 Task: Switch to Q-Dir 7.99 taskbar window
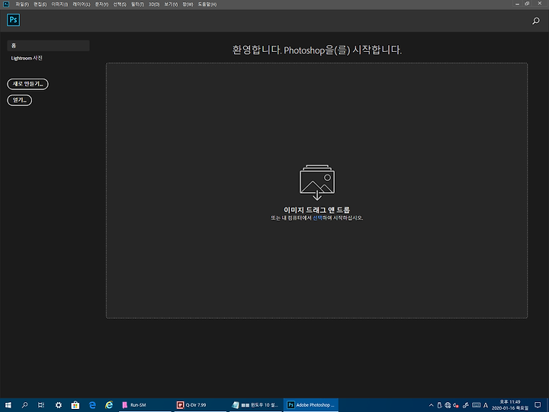click(200, 405)
